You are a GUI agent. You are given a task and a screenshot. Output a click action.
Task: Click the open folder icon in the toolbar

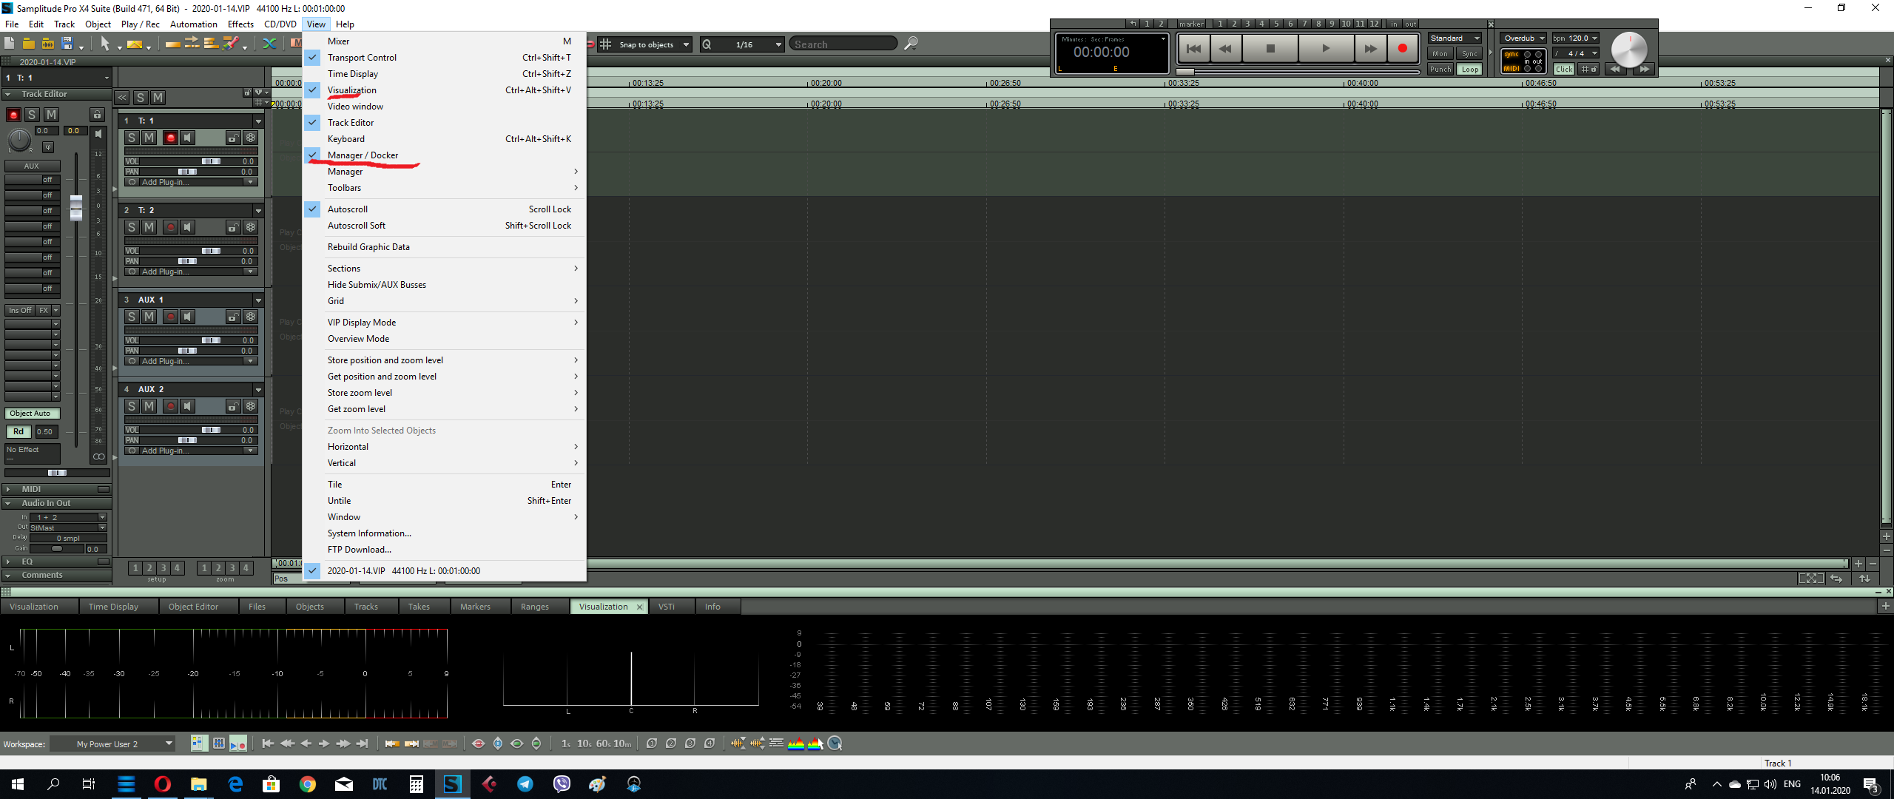click(x=29, y=44)
